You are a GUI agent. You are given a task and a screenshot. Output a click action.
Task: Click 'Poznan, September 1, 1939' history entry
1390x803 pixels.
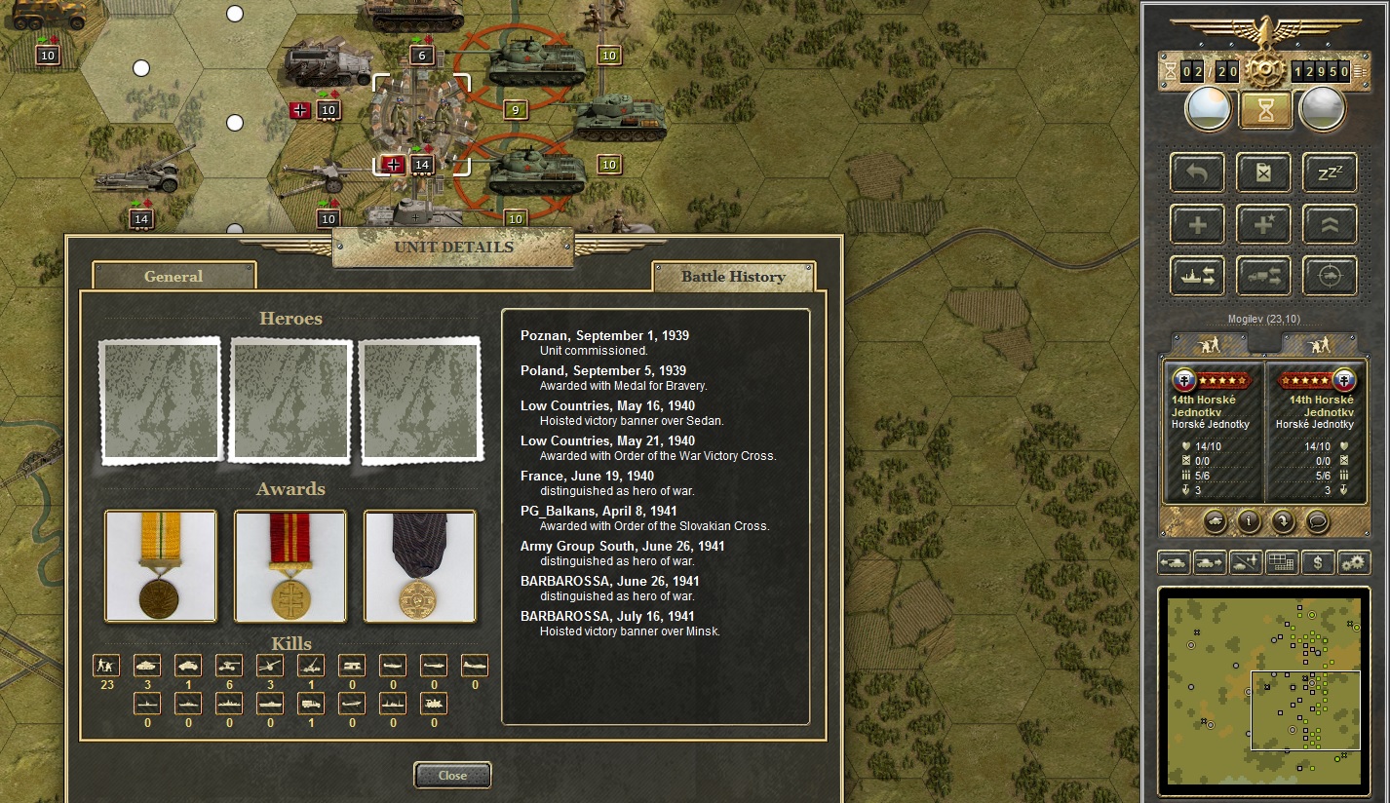click(604, 335)
